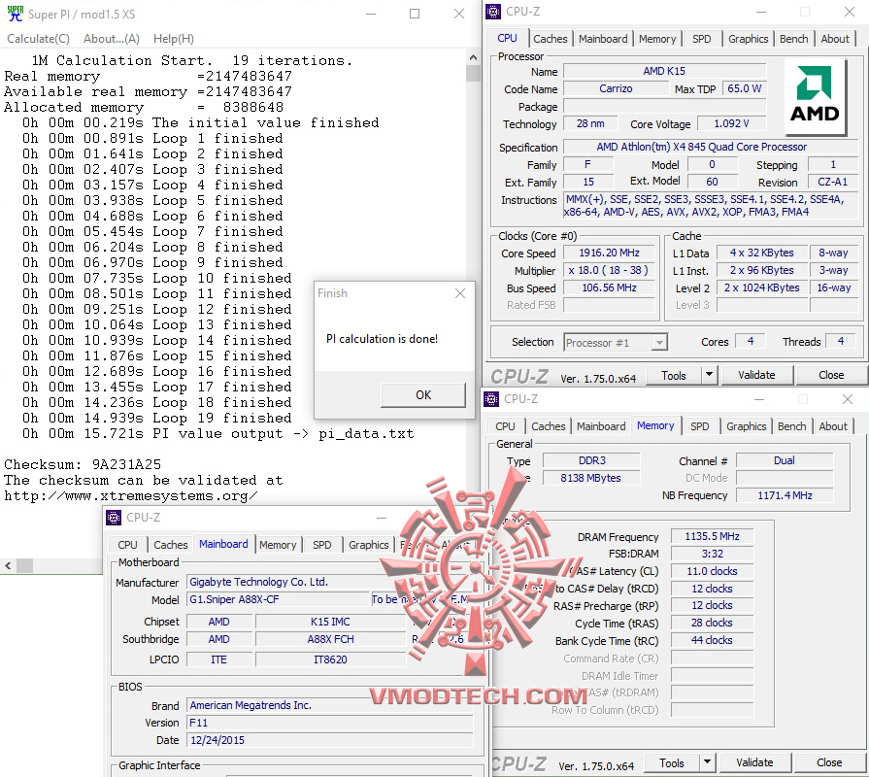Click the CPU-Z icon in top CPU window title
The height and width of the screenshot is (777, 869).
click(492, 11)
